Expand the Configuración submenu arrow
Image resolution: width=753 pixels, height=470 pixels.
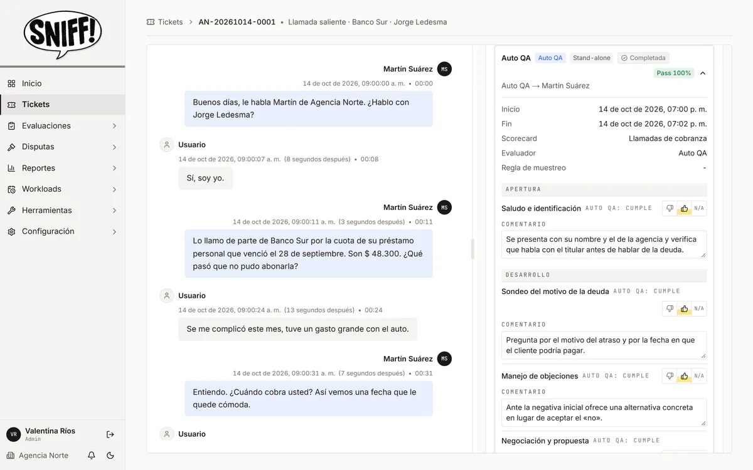point(114,231)
